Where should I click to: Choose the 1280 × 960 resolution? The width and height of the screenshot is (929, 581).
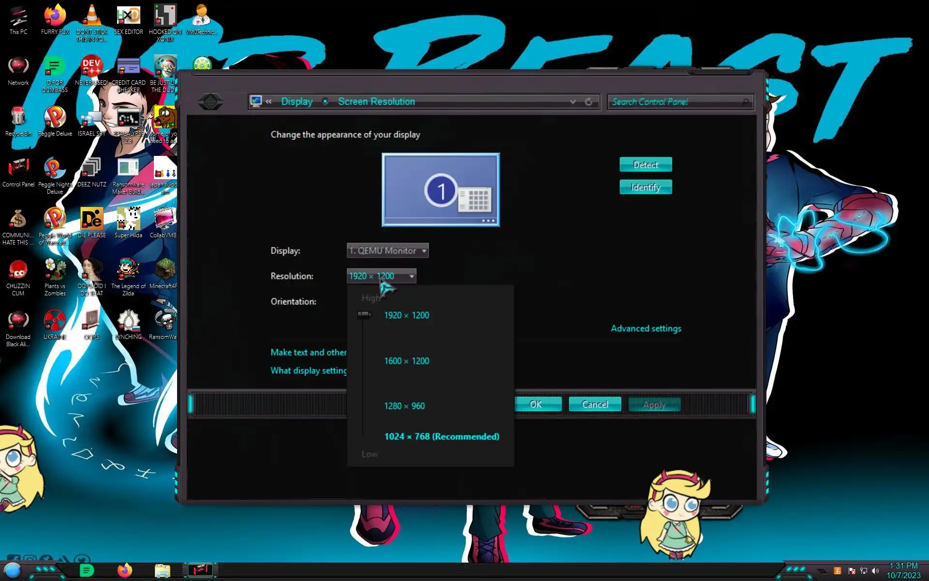click(405, 406)
